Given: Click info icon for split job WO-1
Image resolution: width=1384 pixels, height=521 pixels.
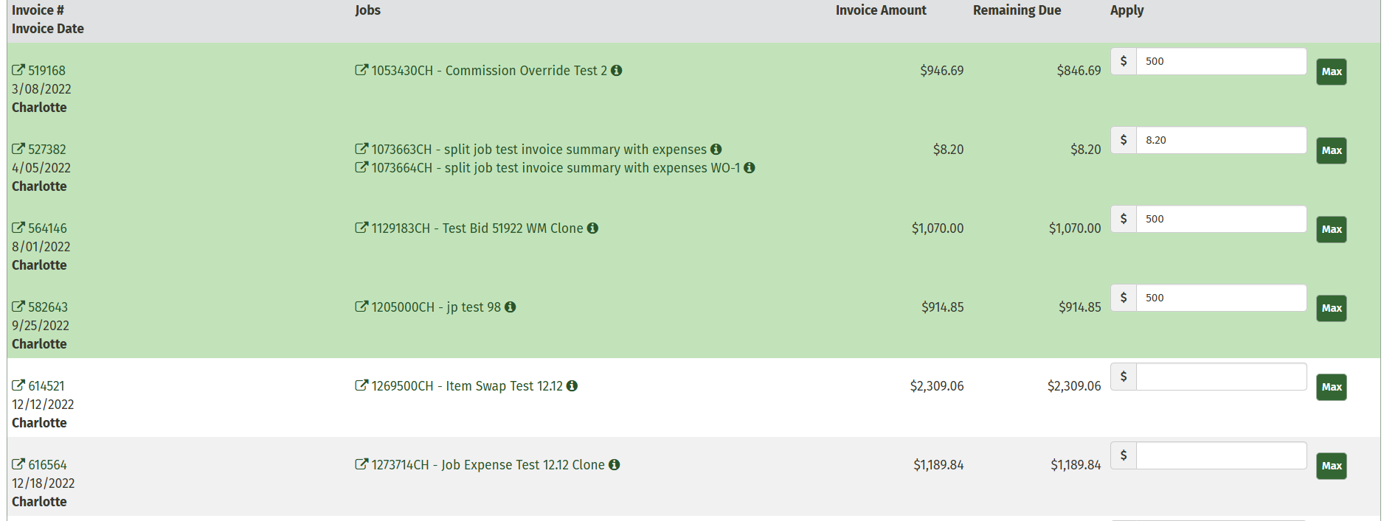Looking at the screenshot, I should click(750, 168).
